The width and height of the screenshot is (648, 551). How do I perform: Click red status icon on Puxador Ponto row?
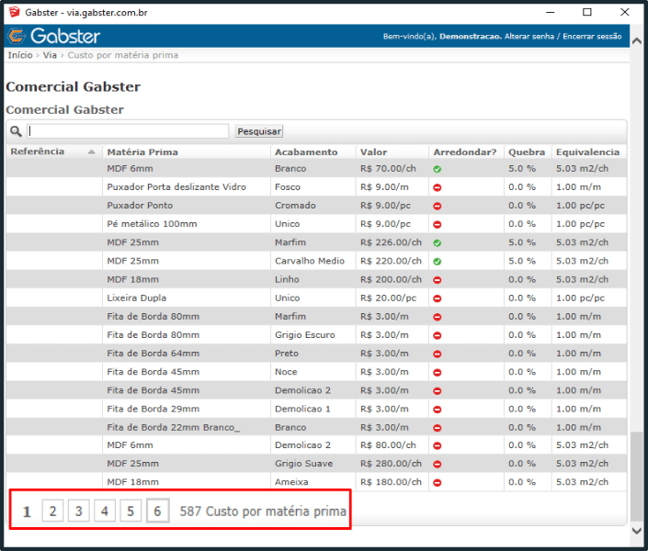click(438, 206)
